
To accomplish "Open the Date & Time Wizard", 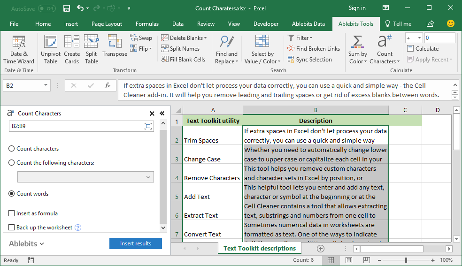I will pyautogui.click(x=19, y=49).
